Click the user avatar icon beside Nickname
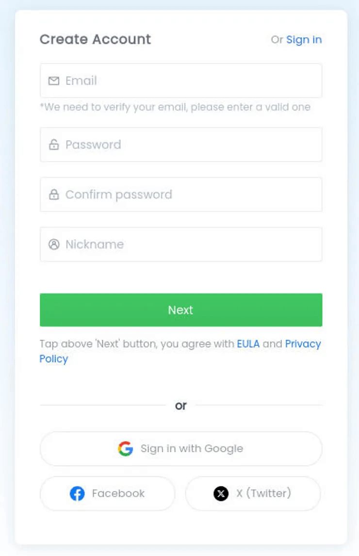This screenshot has width=359, height=556. pos(53,245)
